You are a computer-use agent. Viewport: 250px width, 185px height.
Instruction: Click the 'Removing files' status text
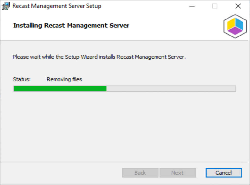point(64,79)
